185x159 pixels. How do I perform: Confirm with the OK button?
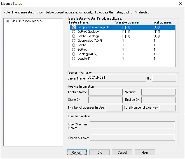(99, 152)
